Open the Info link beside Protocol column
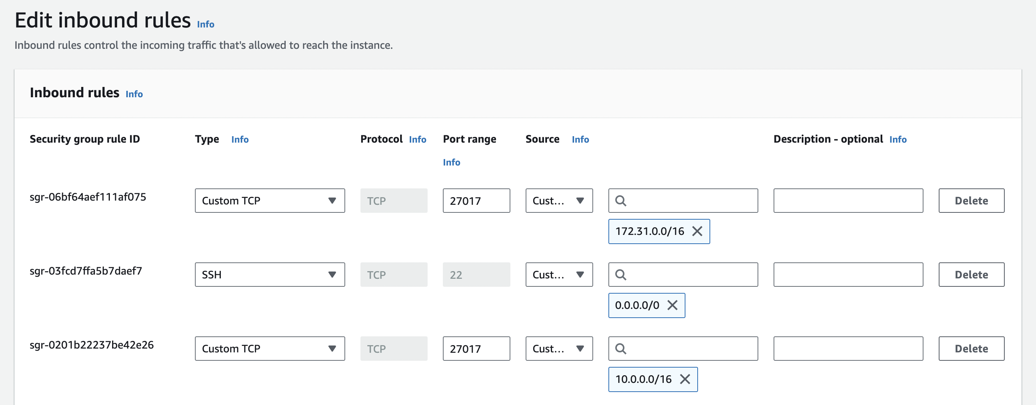This screenshot has height=405, width=1036. click(x=417, y=140)
